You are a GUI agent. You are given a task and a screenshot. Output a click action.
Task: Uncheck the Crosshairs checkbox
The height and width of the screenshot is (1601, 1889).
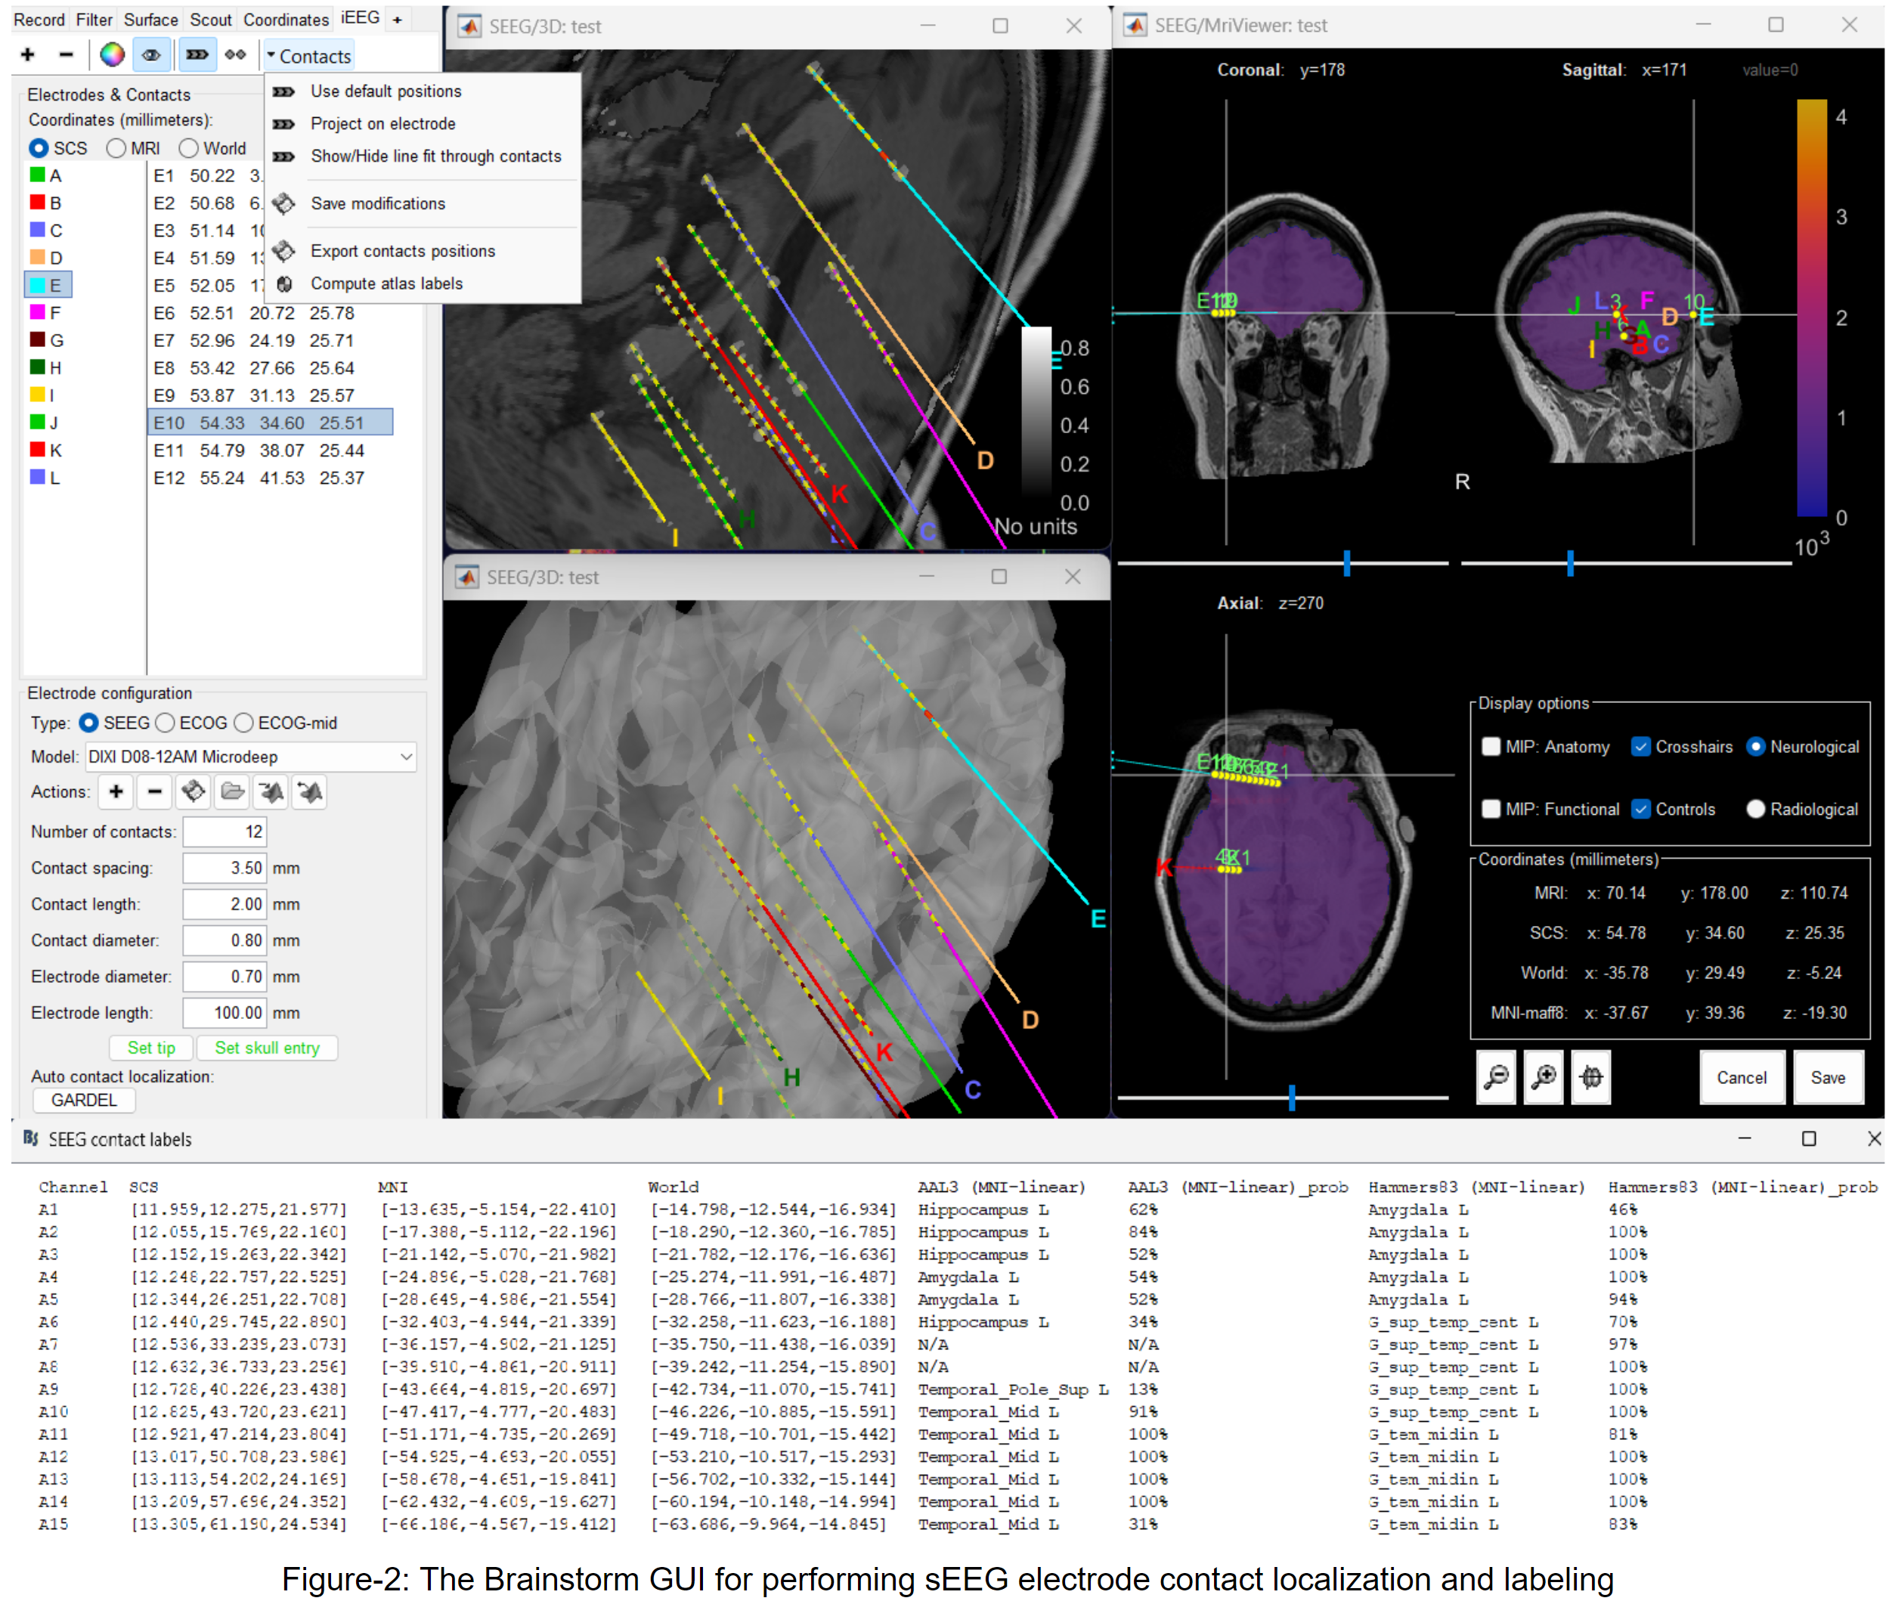[x=1640, y=747]
